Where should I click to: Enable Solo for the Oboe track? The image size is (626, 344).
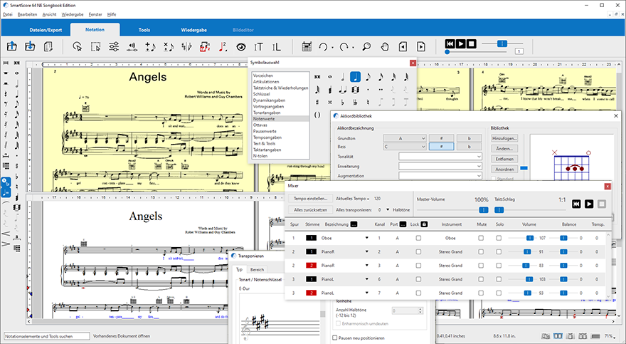(x=500, y=238)
